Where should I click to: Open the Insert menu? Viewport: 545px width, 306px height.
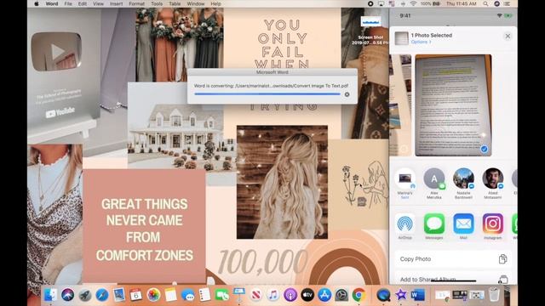tap(117, 3)
